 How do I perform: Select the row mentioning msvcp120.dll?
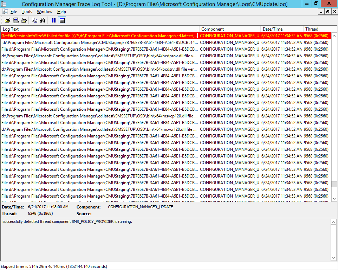[166, 116]
